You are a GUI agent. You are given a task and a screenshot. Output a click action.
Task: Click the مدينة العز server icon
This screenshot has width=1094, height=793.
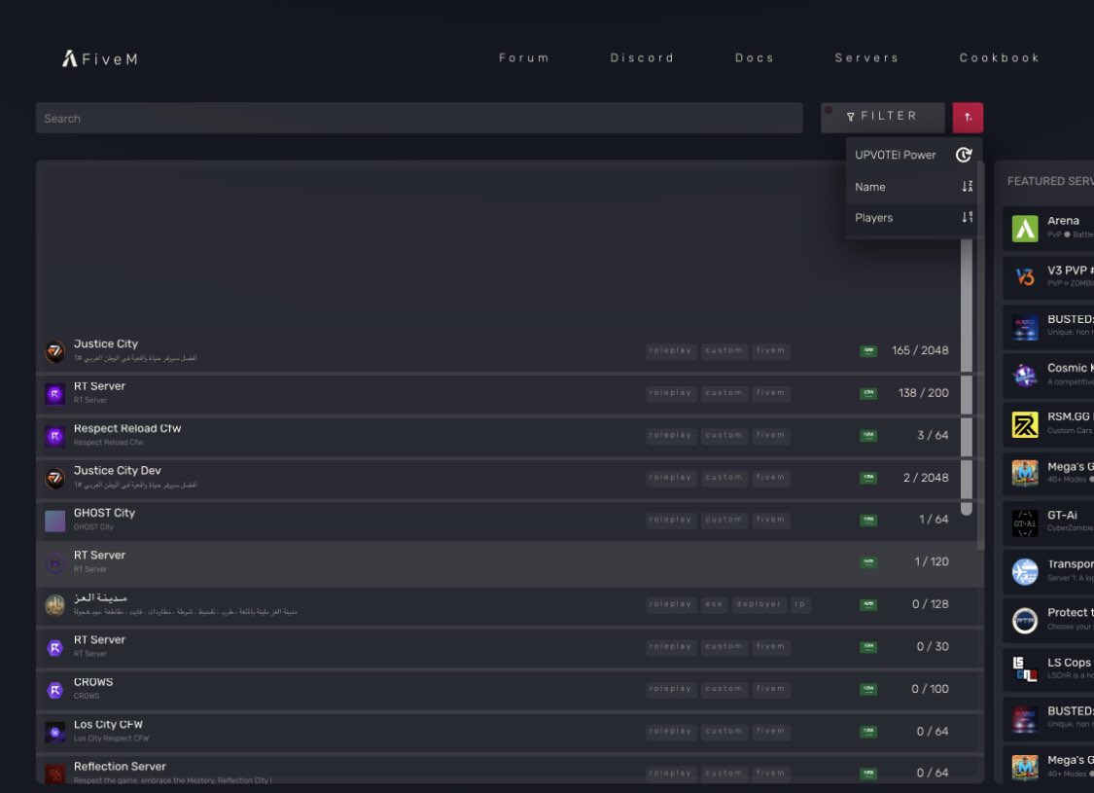coord(55,605)
